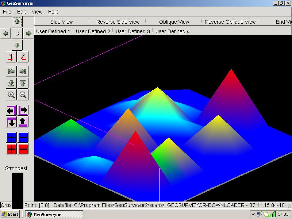Viewport: 292px width, 219px height.
Task: Click the up arrow pan button
Action: pyautogui.click(x=17, y=22)
